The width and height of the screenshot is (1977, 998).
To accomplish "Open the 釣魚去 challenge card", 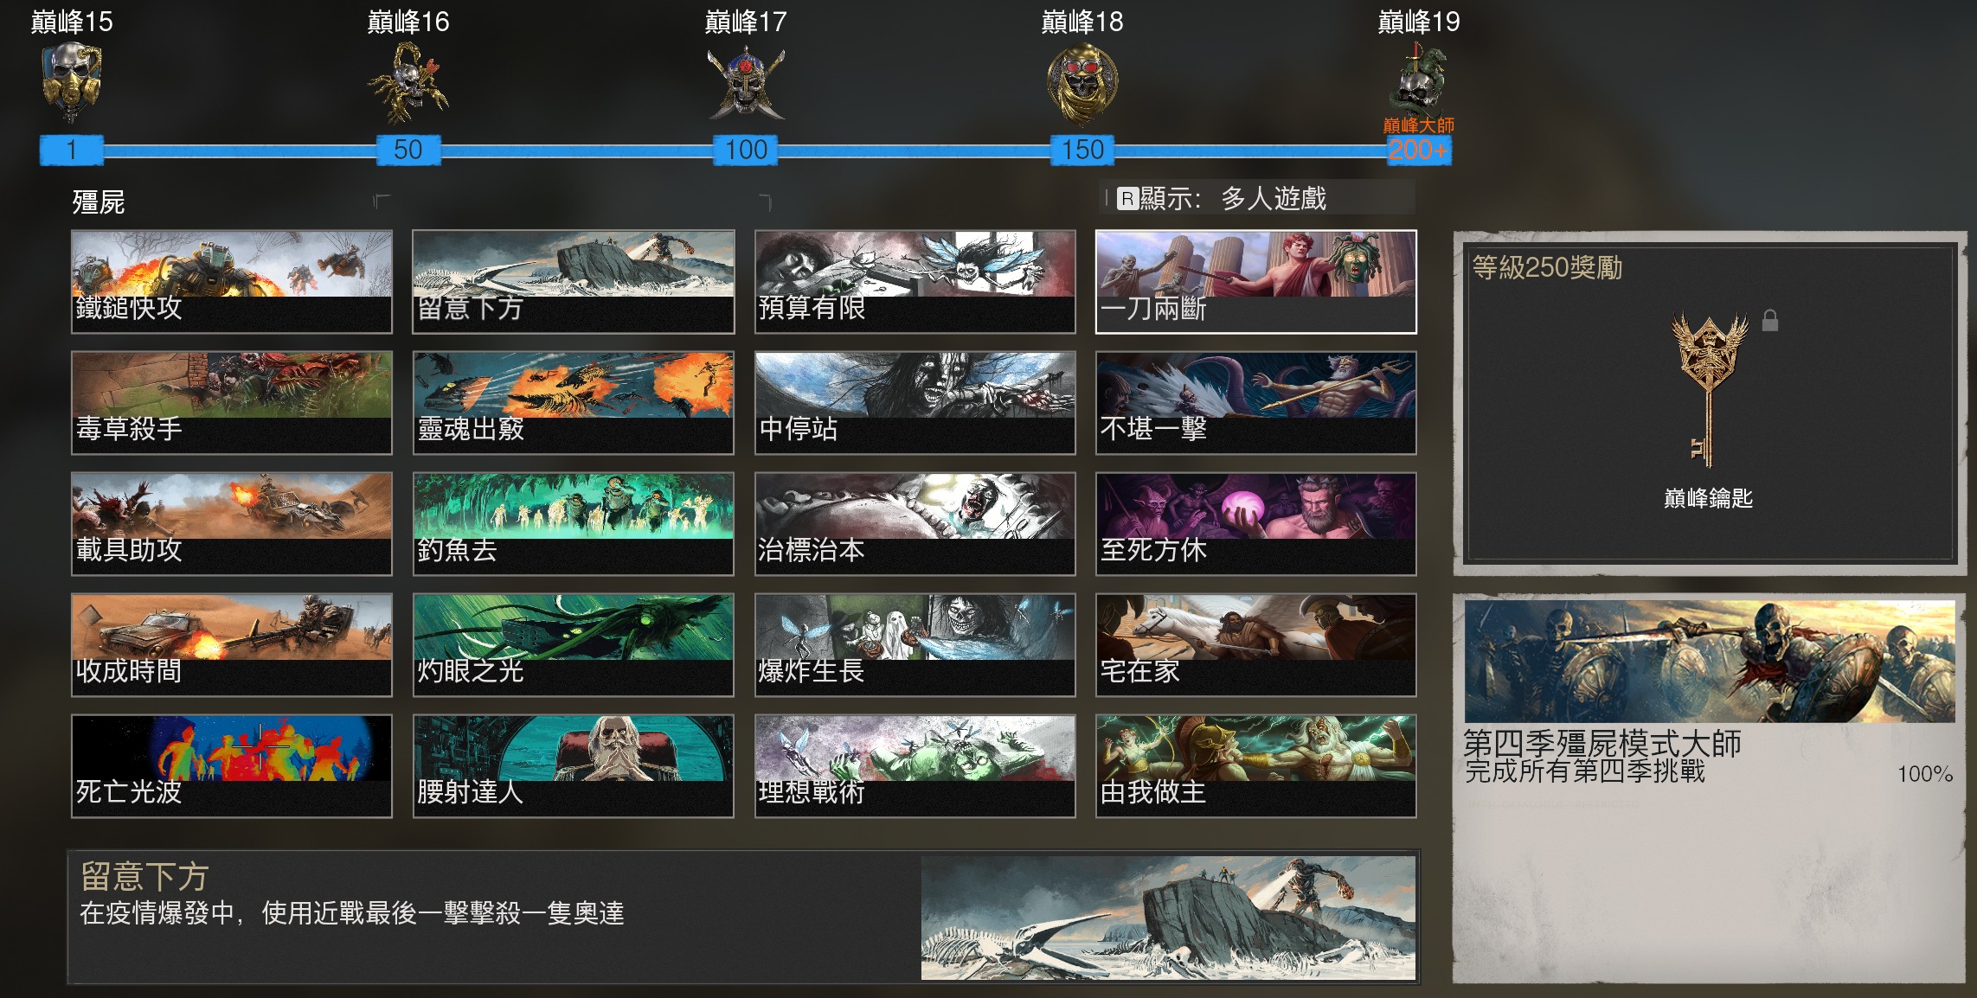I will click(x=574, y=523).
